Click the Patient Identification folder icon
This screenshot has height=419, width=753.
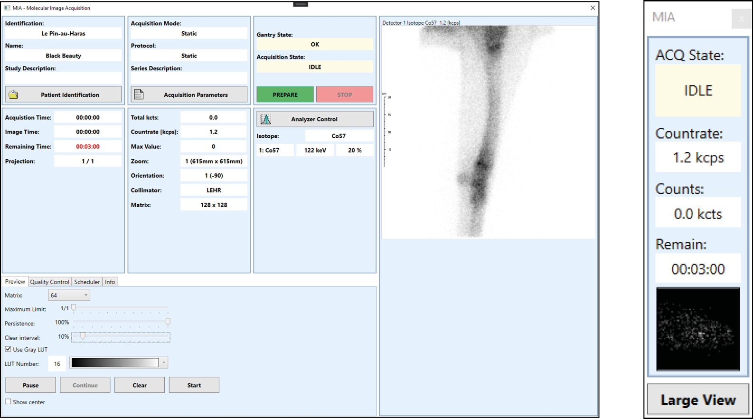[x=13, y=95]
